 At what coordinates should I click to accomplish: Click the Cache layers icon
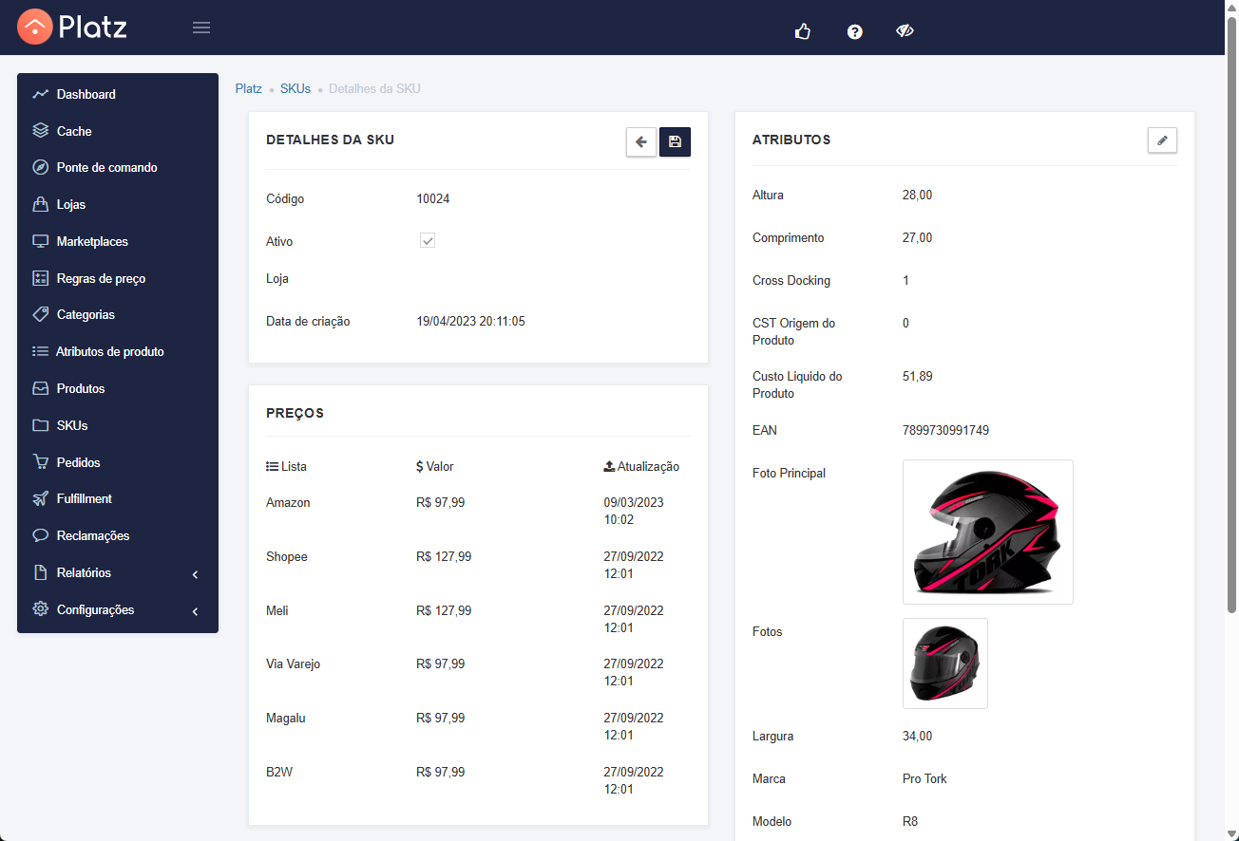(40, 131)
